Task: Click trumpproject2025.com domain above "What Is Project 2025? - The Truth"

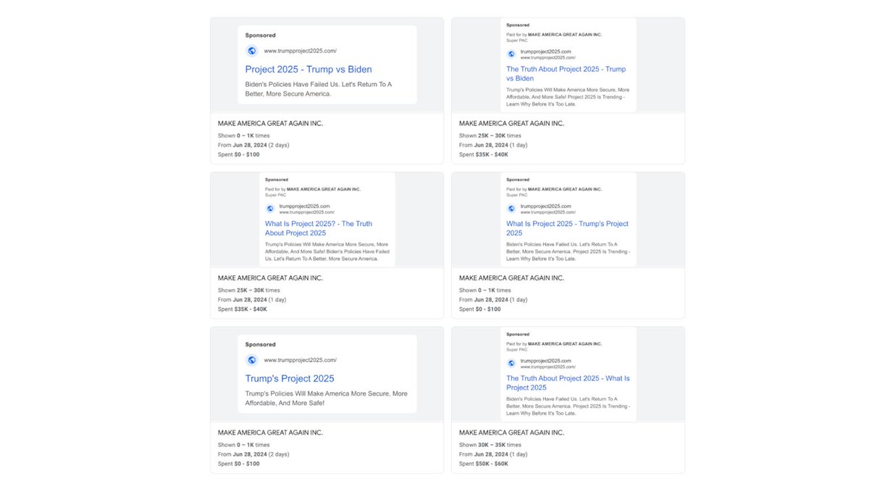Action: 305,206
